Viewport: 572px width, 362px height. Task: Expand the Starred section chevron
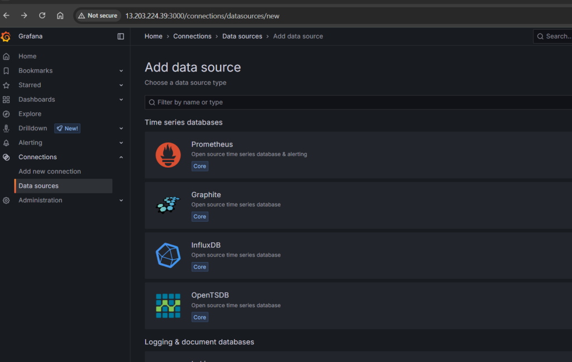tap(121, 85)
